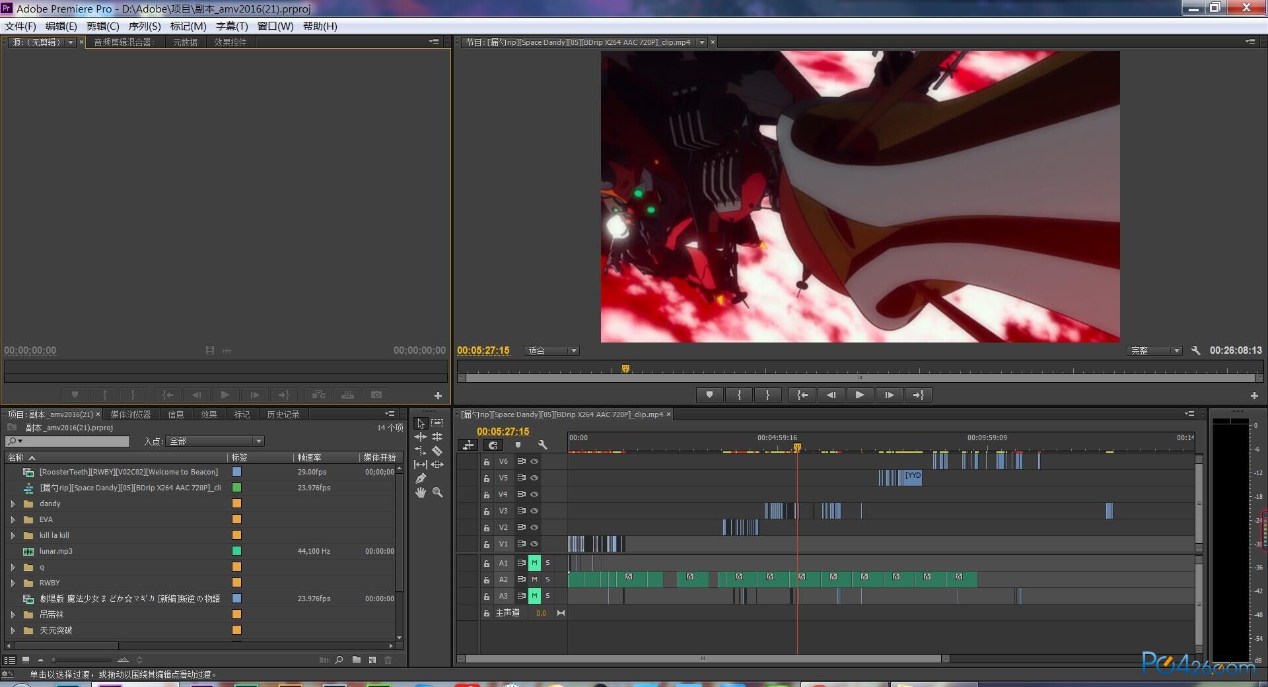Open the 字幕(T) menu
The width and height of the screenshot is (1268, 687).
click(232, 26)
